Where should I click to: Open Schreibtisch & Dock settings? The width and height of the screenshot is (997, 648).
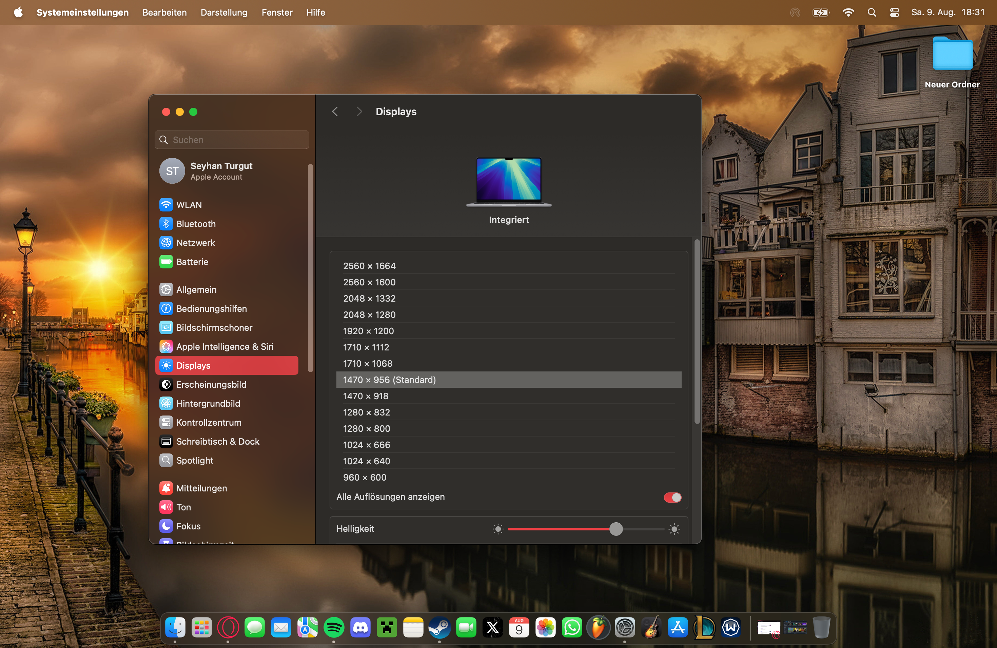[x=227, y=441]
